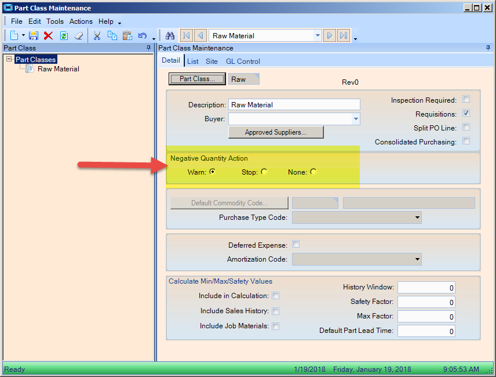496x377 pixels.
Task: Open the Help menu
Action: coord(106,21)
